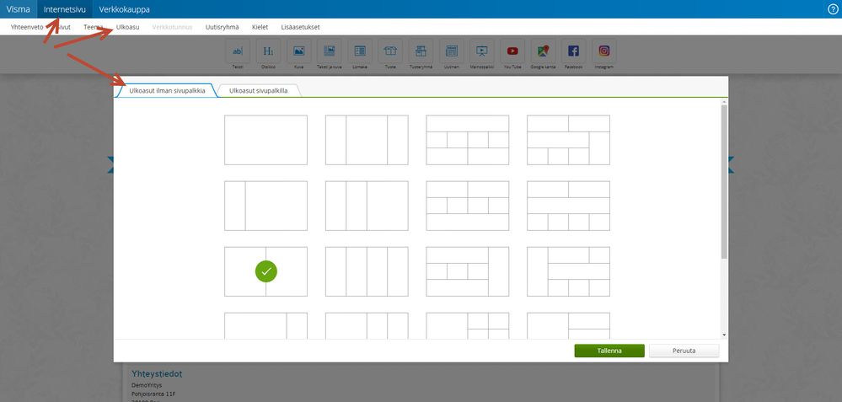Click the selected two-column layout with checkmark

click(265, 271)
